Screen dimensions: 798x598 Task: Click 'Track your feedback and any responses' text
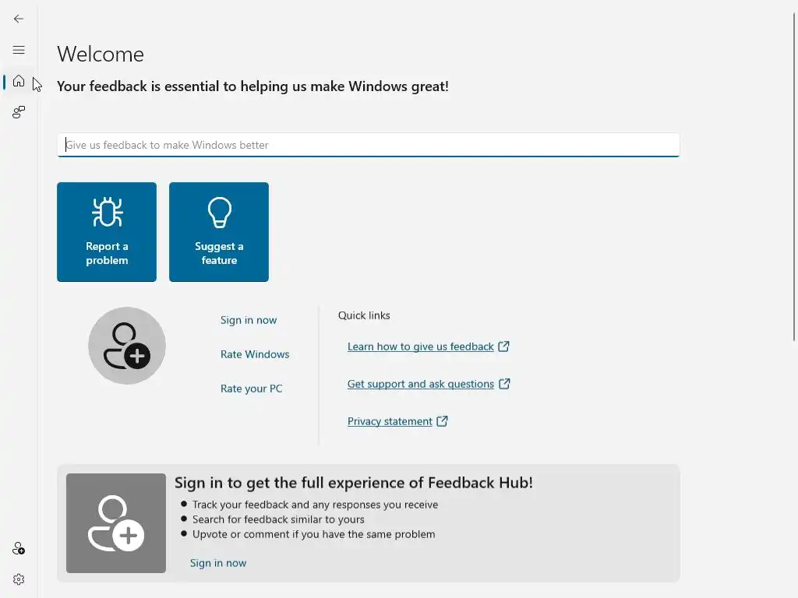coord(315,505)
